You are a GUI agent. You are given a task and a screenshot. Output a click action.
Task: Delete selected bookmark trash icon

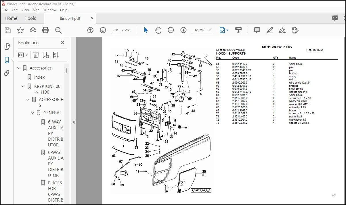[36, 55]
